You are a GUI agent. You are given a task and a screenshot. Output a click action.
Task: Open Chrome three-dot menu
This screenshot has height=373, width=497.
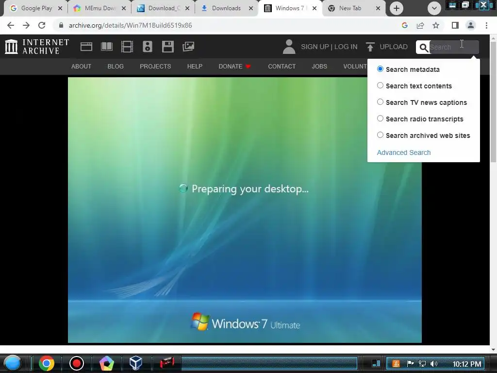[486, 25]
